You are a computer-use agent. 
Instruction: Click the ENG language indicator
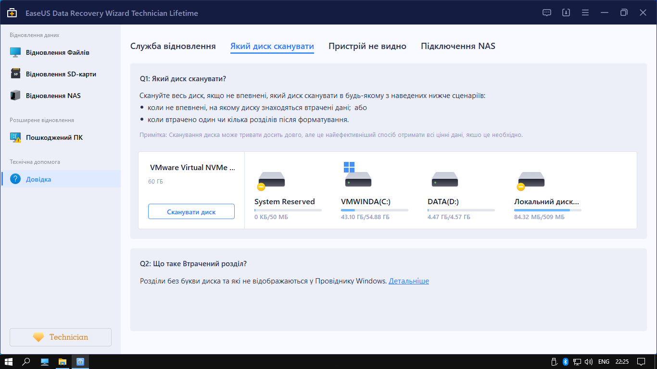(604, 362)
